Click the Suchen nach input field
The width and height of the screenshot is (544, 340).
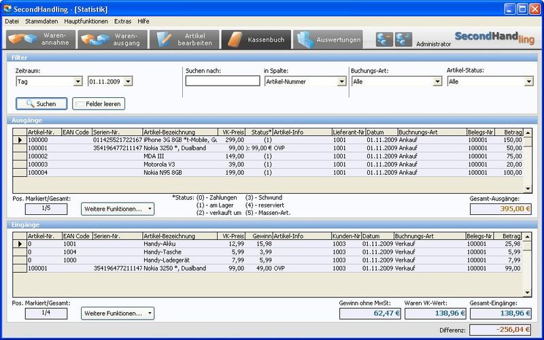(x=223, y=81)
